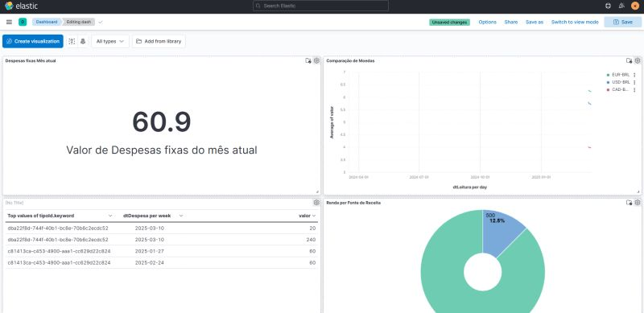Click the Unsaved changes badge
Image resolution: width=644 pixels, height=313 pixels.
click(449, 23)
